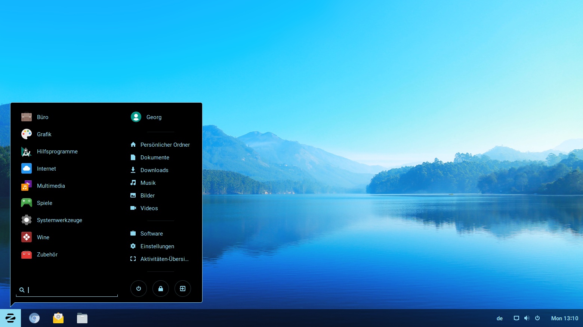Click the volume speaker icon in the tray
The width and height of the screenshot is (583, 327).
[527, 318]
